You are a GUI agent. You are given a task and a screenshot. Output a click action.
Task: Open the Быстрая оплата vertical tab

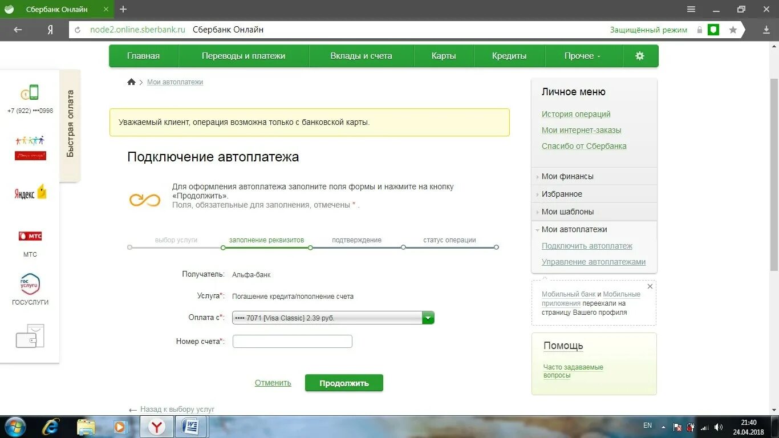[70, 125]
